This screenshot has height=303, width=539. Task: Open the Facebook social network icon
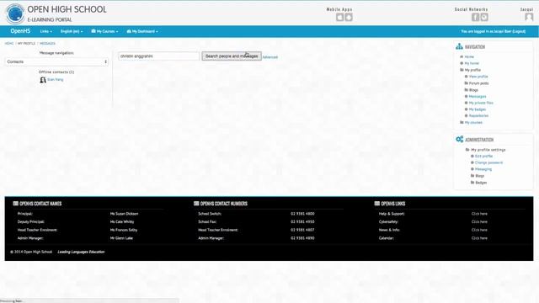(x=475, y=17)
